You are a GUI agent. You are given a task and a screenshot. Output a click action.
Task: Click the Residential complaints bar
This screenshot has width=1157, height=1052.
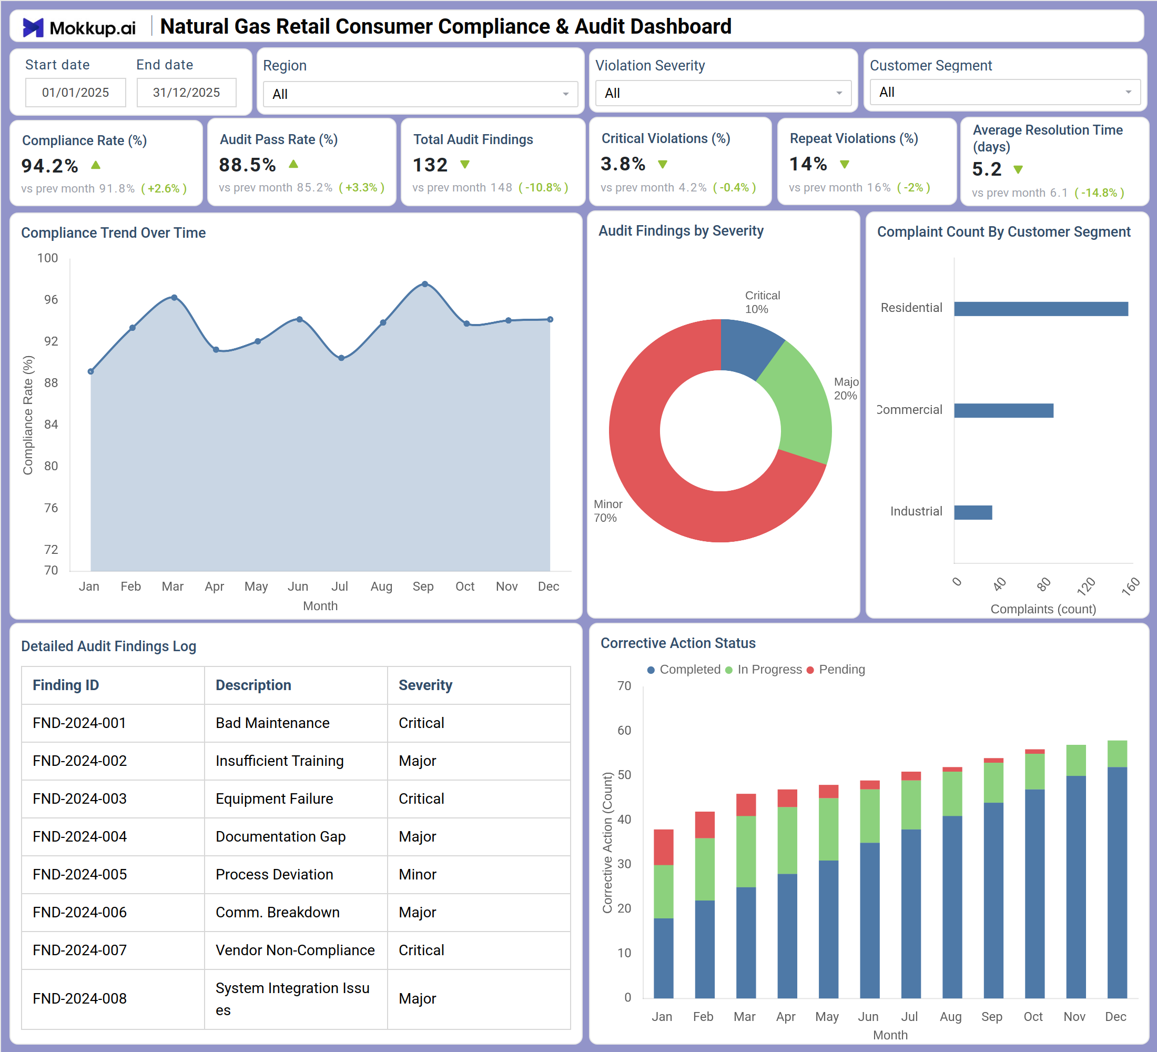[1041, 309]
